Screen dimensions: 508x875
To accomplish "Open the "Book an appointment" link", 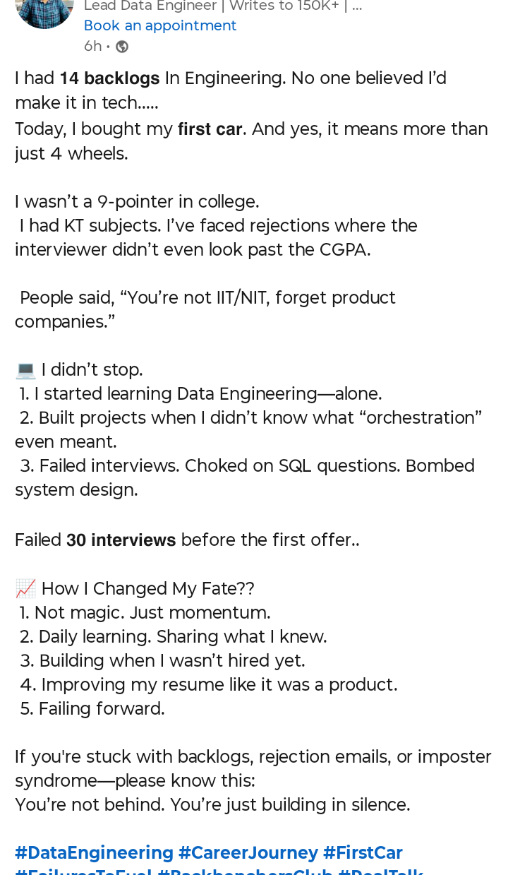I will click(x=160, y=25).
